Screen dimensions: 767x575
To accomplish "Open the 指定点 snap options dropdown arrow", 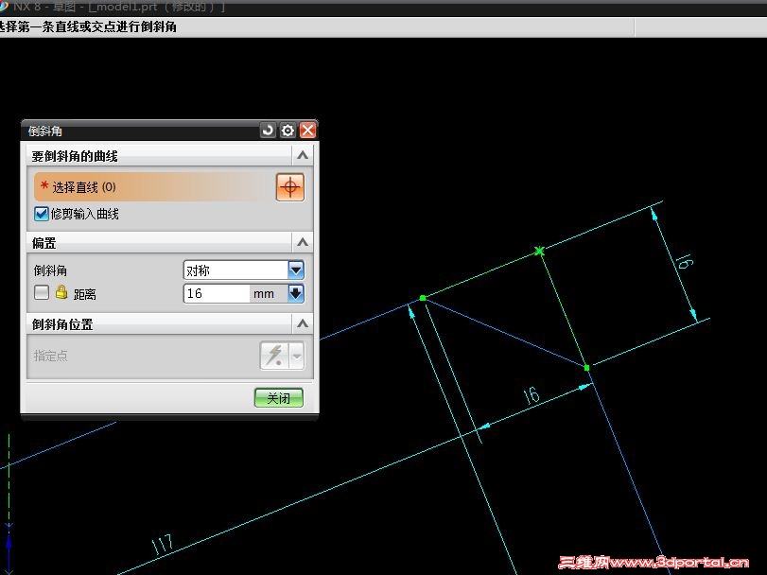I will 297,356.
